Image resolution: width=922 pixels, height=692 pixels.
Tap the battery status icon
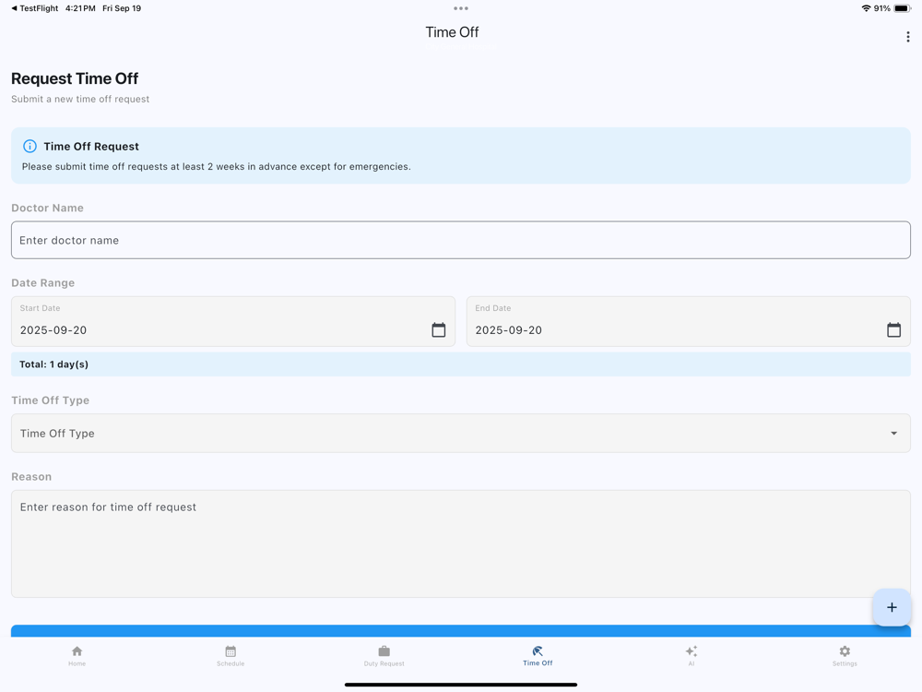903,8
